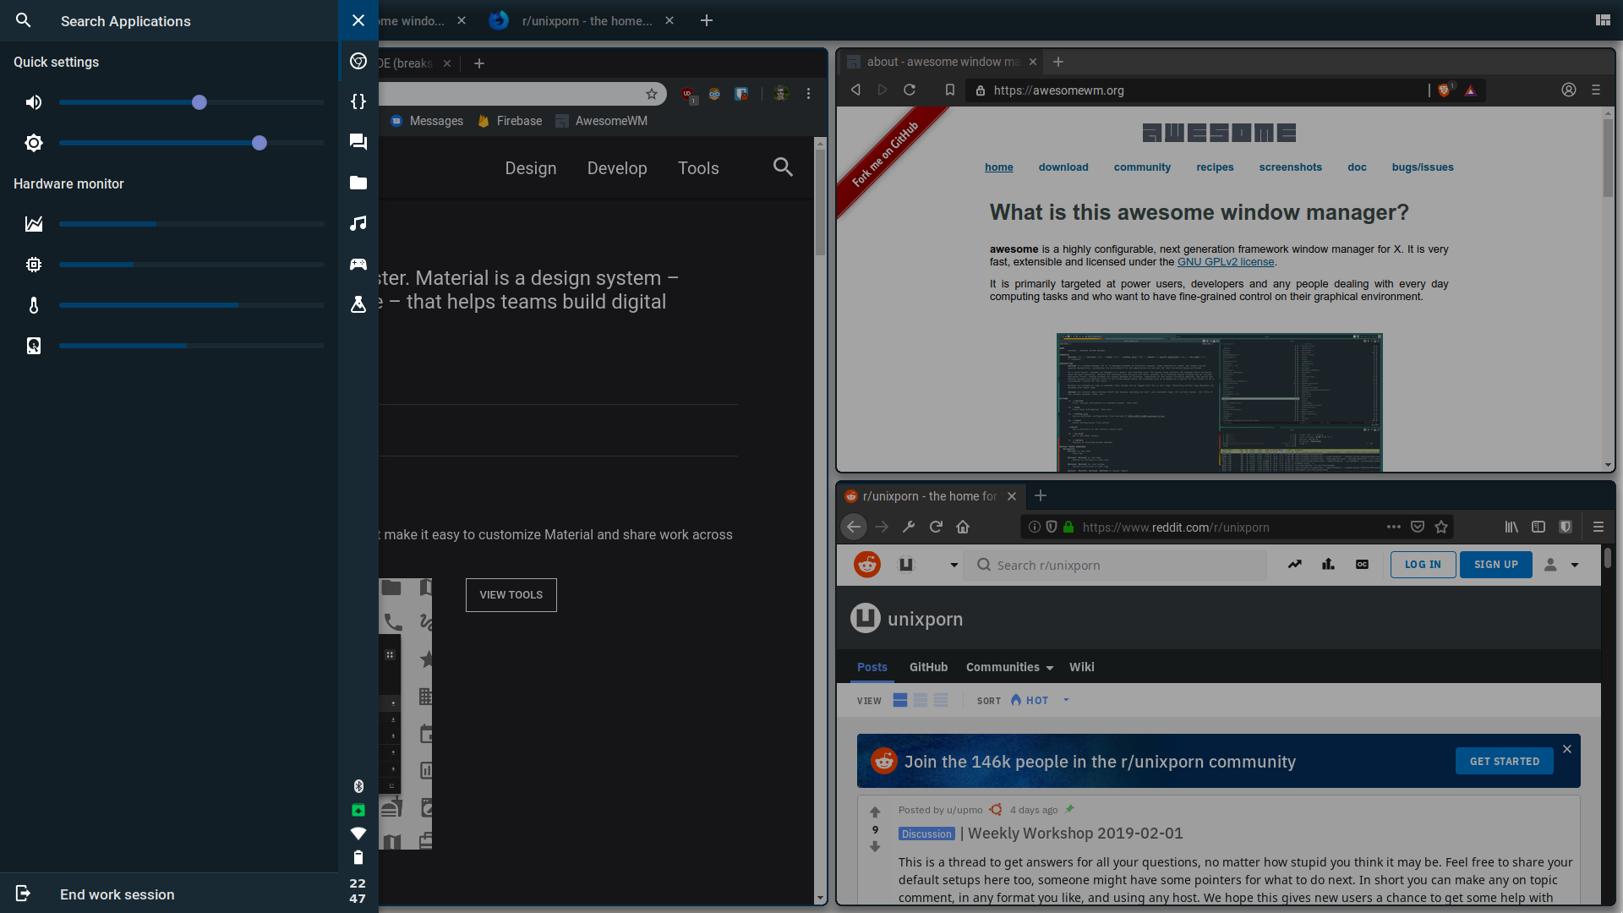
Task: Click the brightness icon in Quick settings
Action: [34, 143]
